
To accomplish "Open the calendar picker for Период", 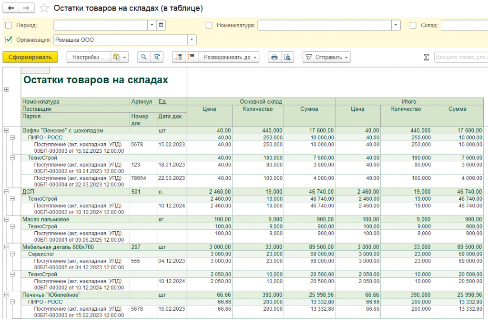I will (161, 25).
